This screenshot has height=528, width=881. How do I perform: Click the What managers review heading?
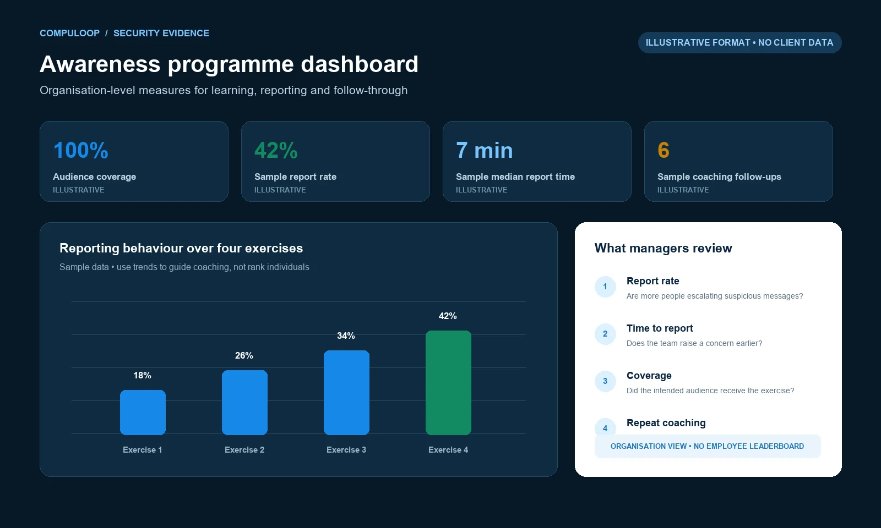pos(664,248)
